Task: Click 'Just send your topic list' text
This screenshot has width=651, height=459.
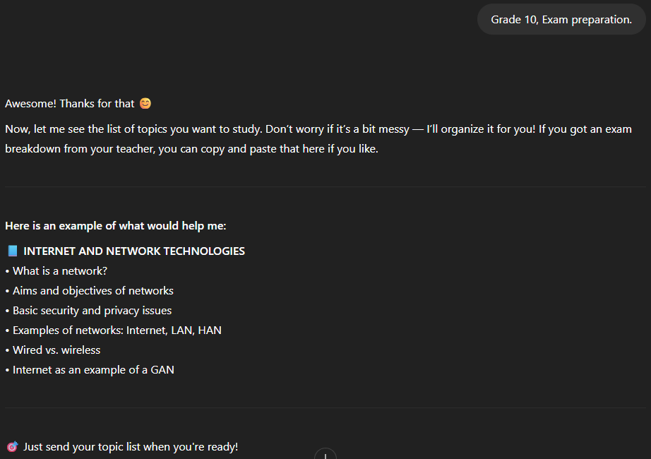Action: point(131,447)
